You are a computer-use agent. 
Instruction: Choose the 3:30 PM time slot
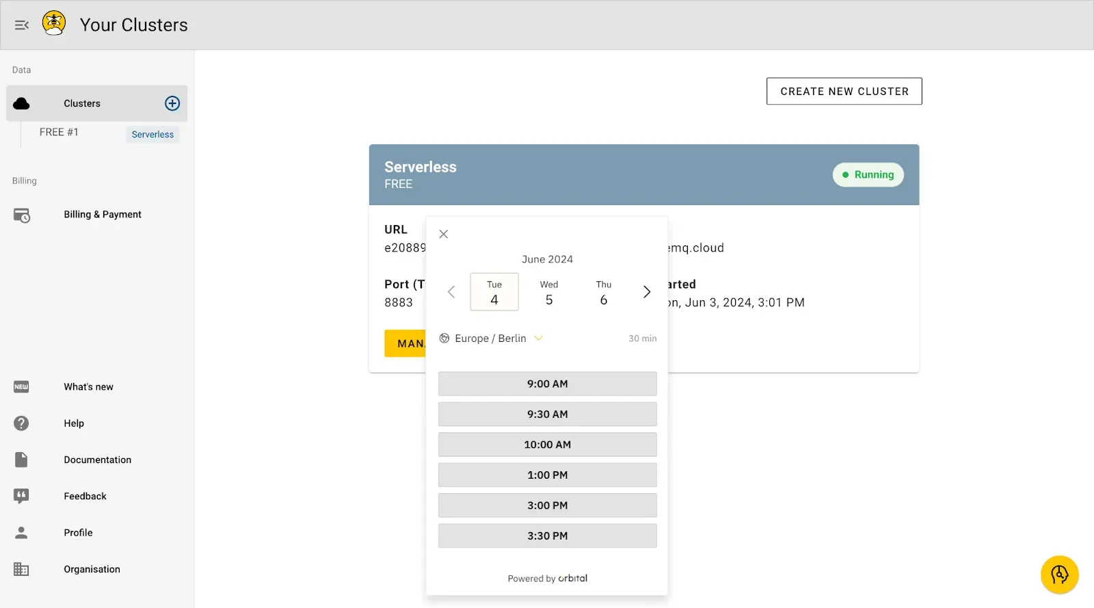click(x=548, y=536)
